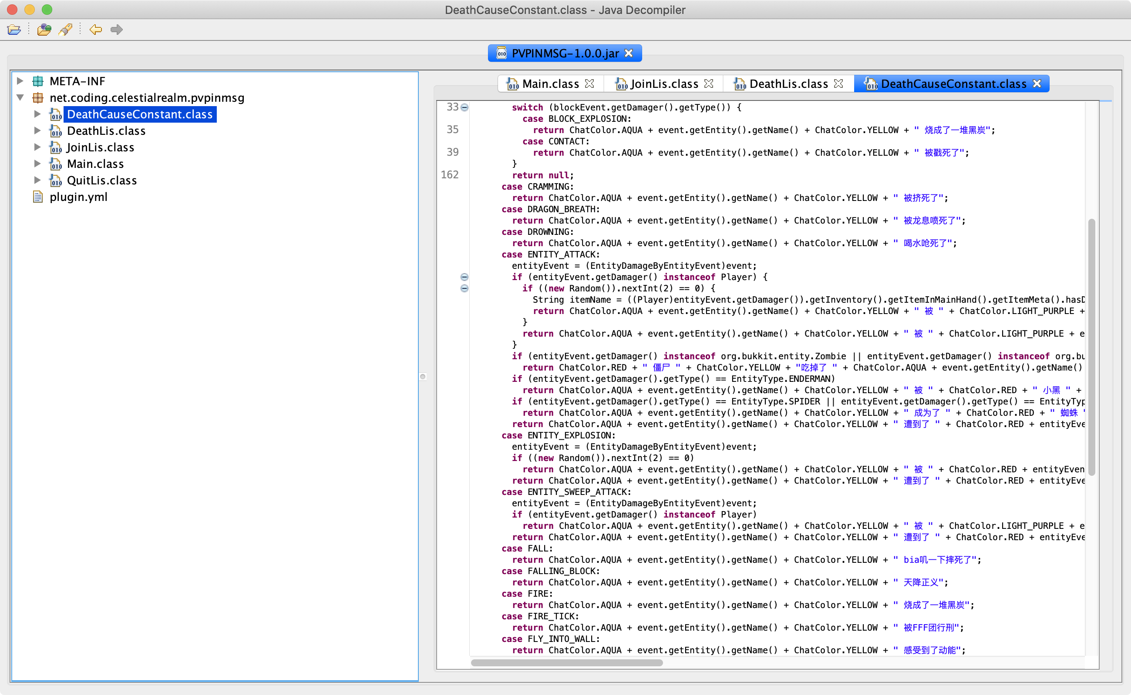The height and width of the screenshot is (695, 1131).
Task: Switch to the JoinLis.class tab
Action: 663,84
